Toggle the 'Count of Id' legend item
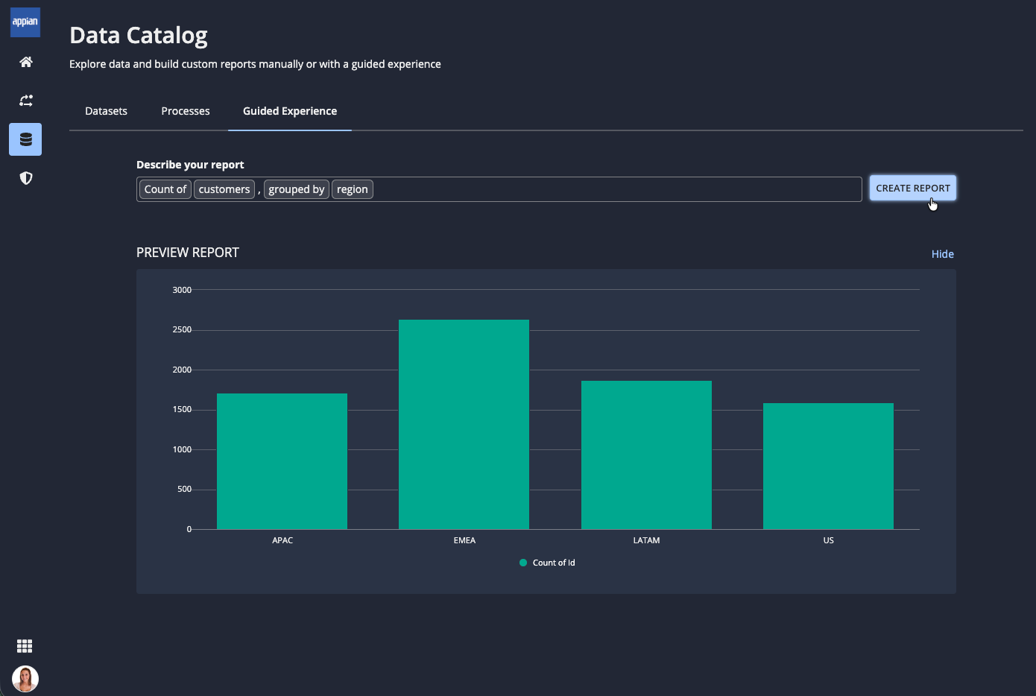1036x696 pixels. pos(547,563)
